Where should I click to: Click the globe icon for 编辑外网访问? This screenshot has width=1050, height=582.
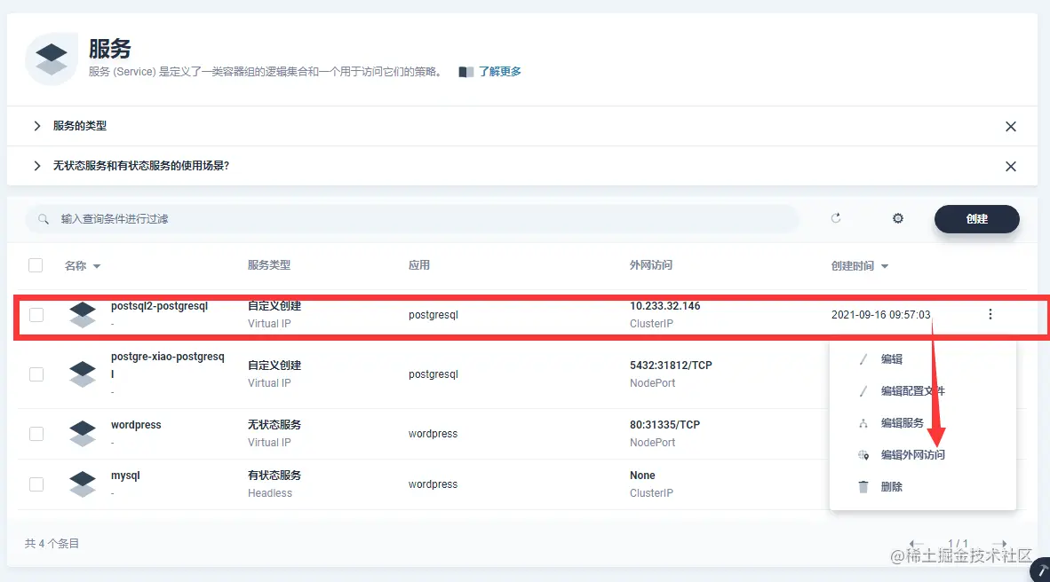click(x=863, y=455)
